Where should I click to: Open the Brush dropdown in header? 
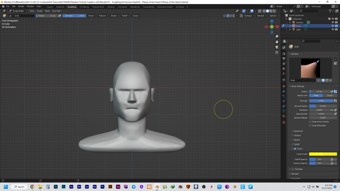coord(92,16)
